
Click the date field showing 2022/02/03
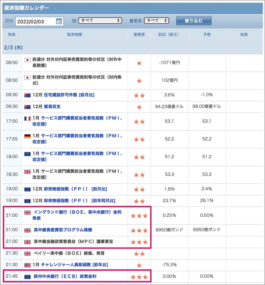pyautogui.click(x=39, y=21)
